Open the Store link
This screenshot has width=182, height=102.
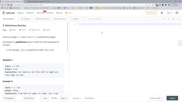click(69, 13)
